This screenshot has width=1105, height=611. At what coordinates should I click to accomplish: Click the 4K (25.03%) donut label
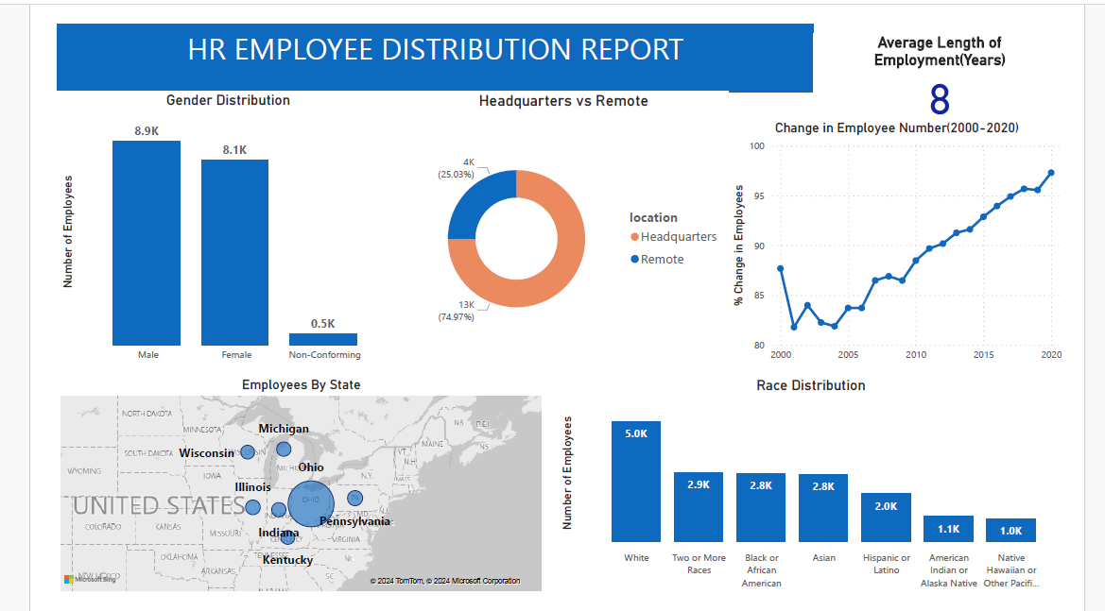tap(457, 168)
